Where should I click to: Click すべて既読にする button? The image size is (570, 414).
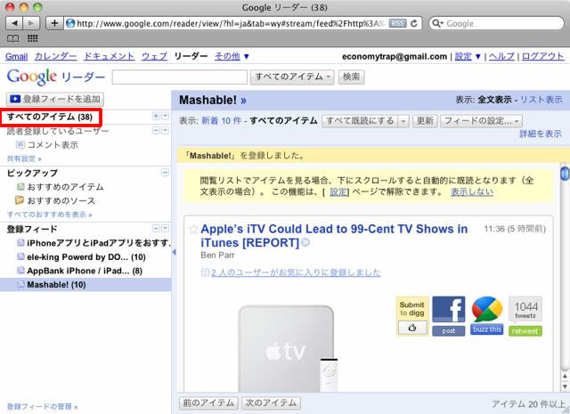[360, 121]
